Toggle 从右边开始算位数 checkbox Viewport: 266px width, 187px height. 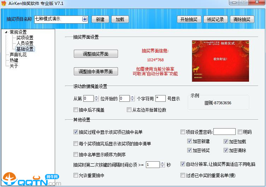(129, 110)
